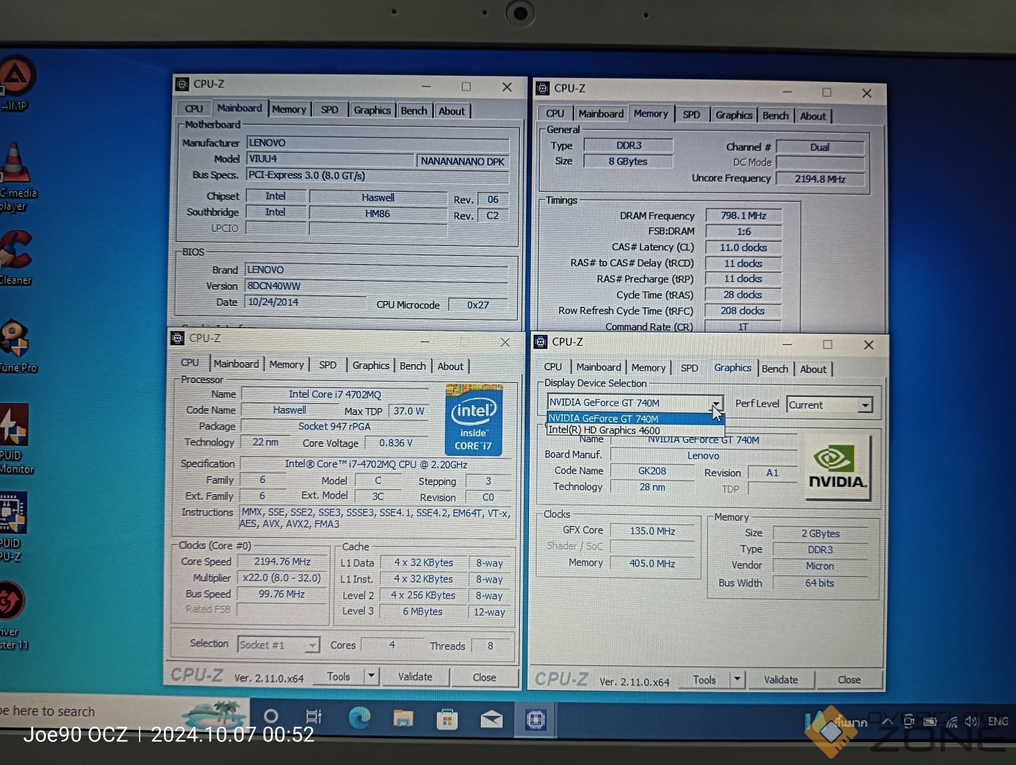Click the CPU-Z taskbar icon
This screenshot has height=765, width=1016.
(x=535, y=720)
